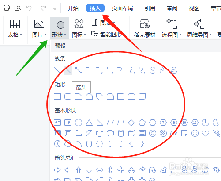
Task: Select the left-right arrow block shape
Action: pyautogui.click(x=100, y=170)
